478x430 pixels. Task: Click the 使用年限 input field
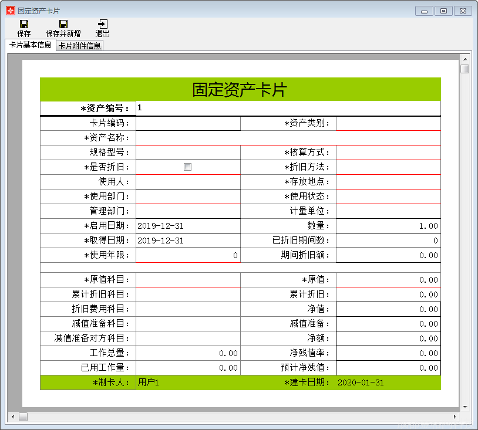pos(188,255)
